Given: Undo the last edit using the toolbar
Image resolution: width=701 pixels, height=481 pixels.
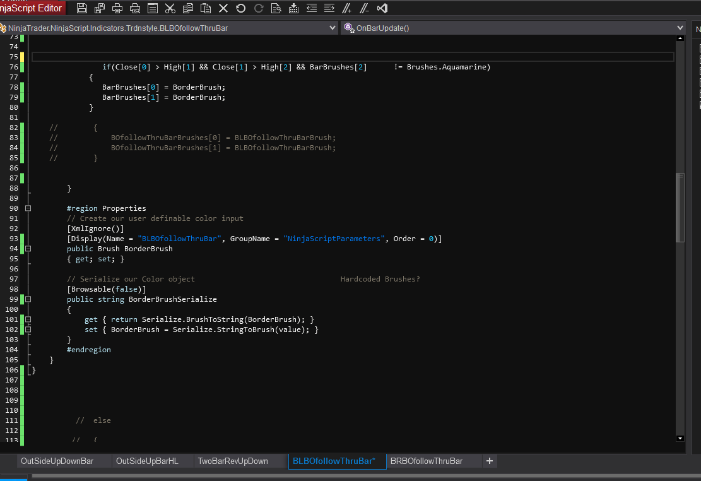Looking at the screenshot, I should click(240, 8).
